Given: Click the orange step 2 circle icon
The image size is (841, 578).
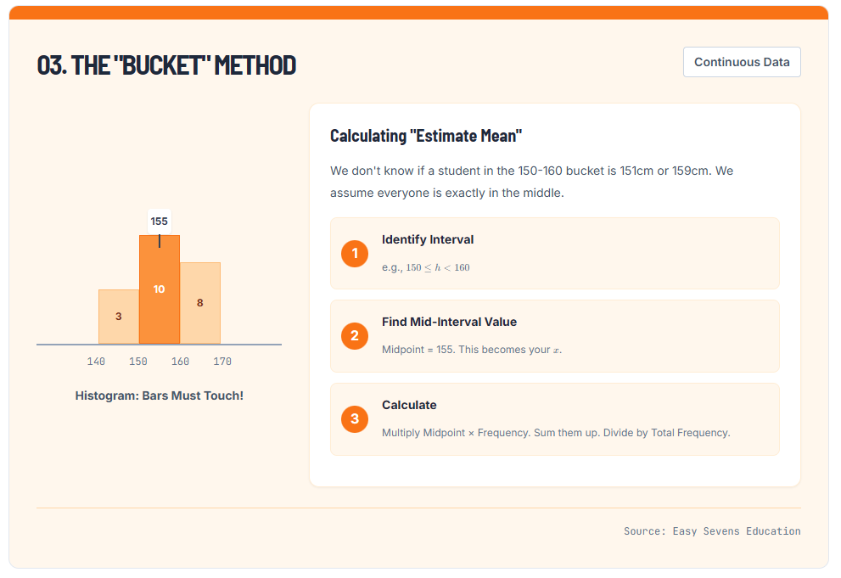Looking at the screenshot, I should click(355, 336).
